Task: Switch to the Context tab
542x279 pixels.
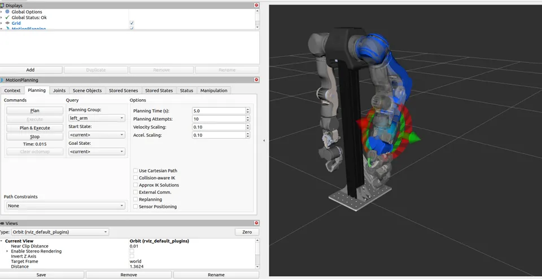Action: coord(12,91)
